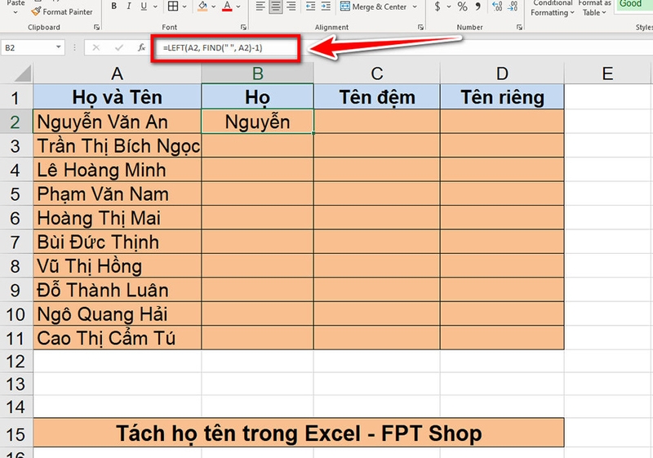
Task: Select cell 'Lê Hoàng Minh'
Action: click(118, 170)
